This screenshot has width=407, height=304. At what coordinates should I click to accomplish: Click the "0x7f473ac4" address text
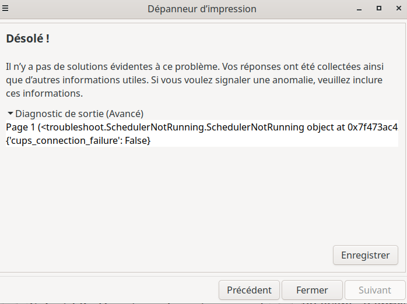coord(374,127)
